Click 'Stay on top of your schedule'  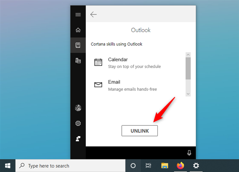coord(134,67)
